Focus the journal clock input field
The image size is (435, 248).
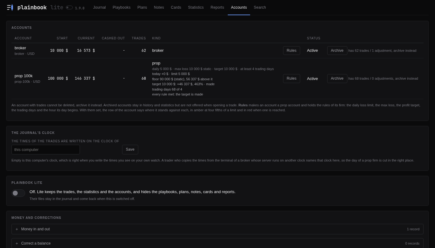[x=46, y=149]
